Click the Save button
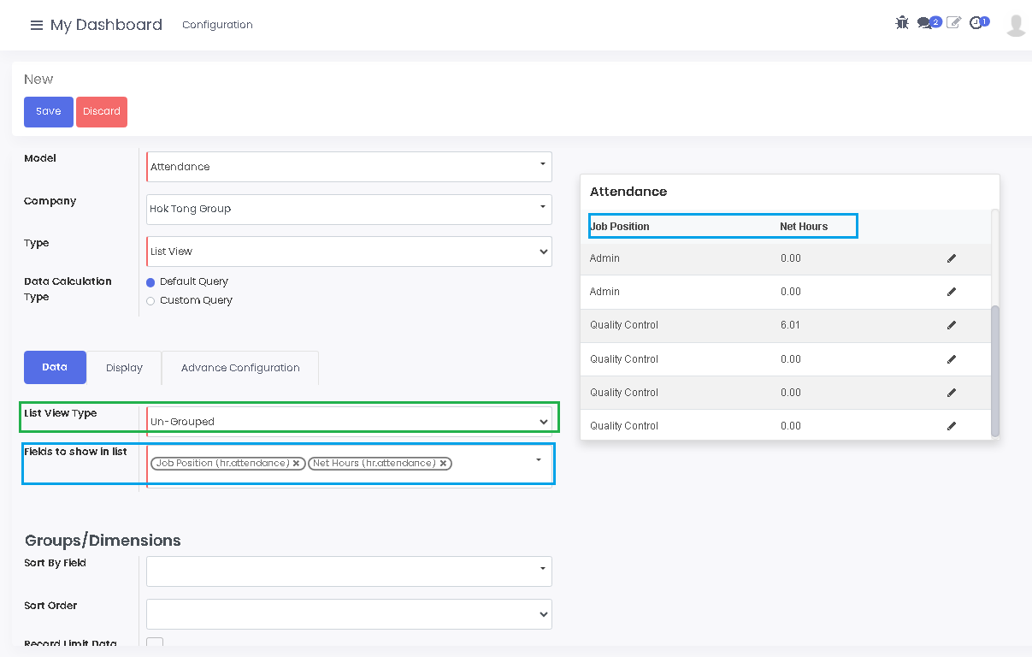The height and width of the screenshot is (657, 1032). click(49, 112)
